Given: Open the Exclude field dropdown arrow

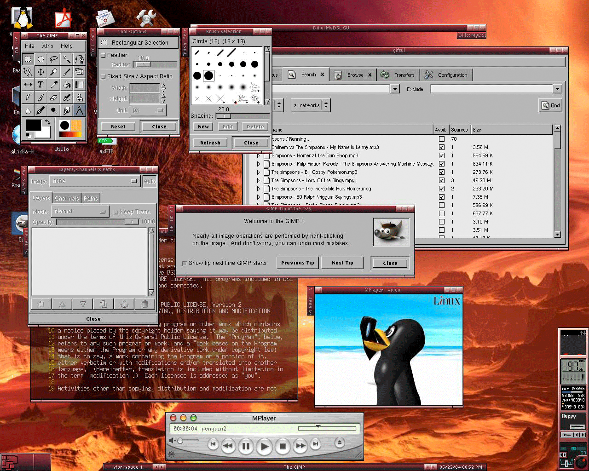Looking at the screenshot, I should tap(557, 89).
